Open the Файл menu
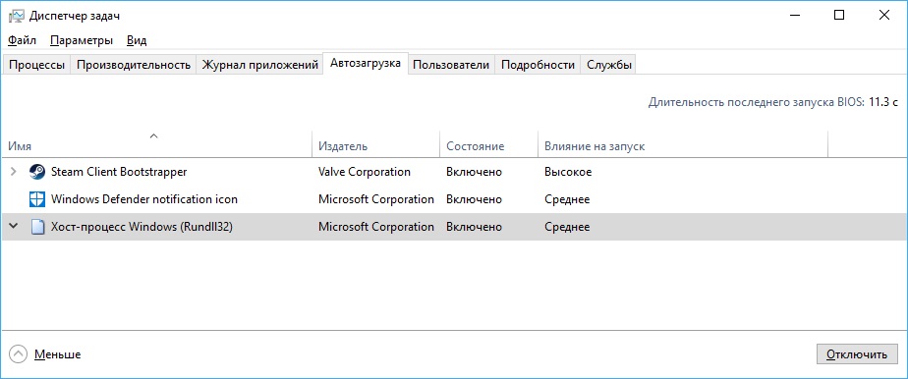 click(x=22, y=40)
